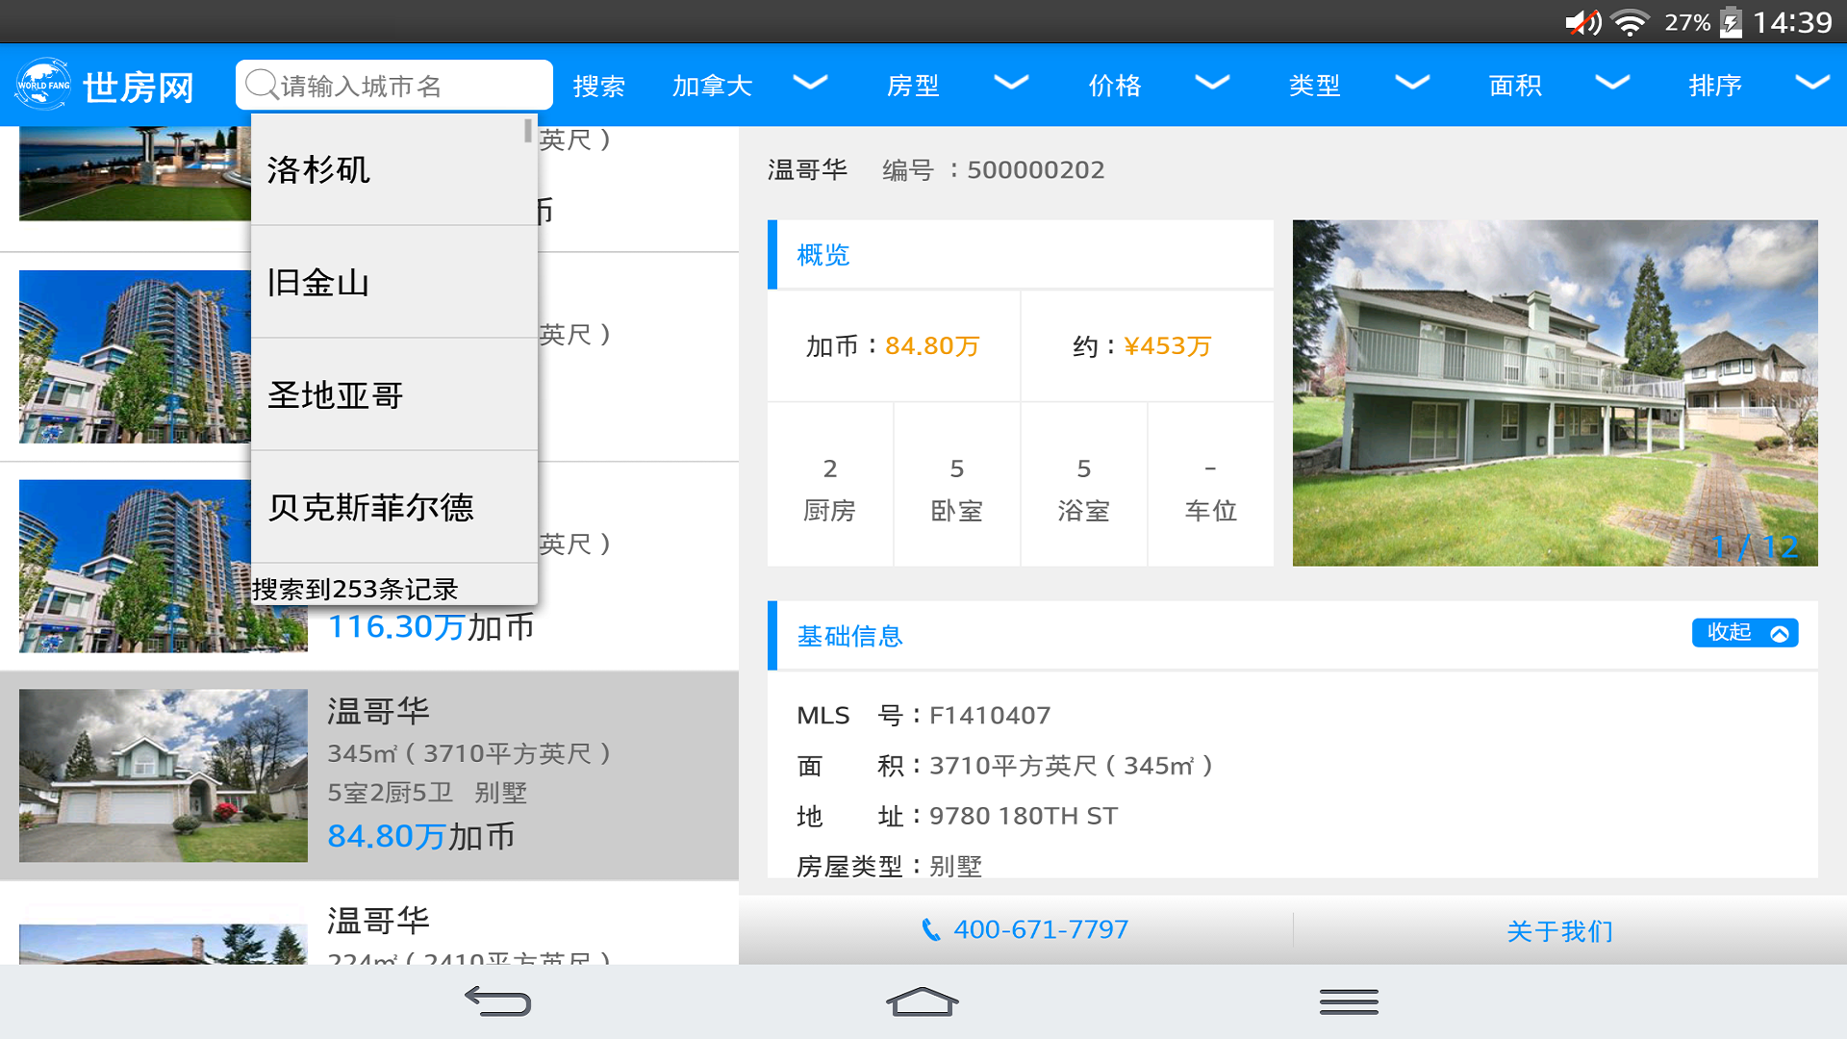Screen dimensions: 1847x1039
Task: Tap the 房屋类型：别墅 row
Action: click(889, 865)
